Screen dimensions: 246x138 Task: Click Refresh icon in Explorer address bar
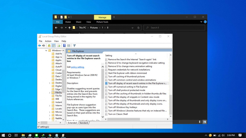coord(138,28)
